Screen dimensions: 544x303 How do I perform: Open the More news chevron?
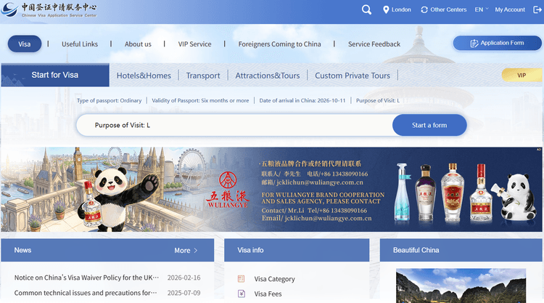[x=196, y=250]
